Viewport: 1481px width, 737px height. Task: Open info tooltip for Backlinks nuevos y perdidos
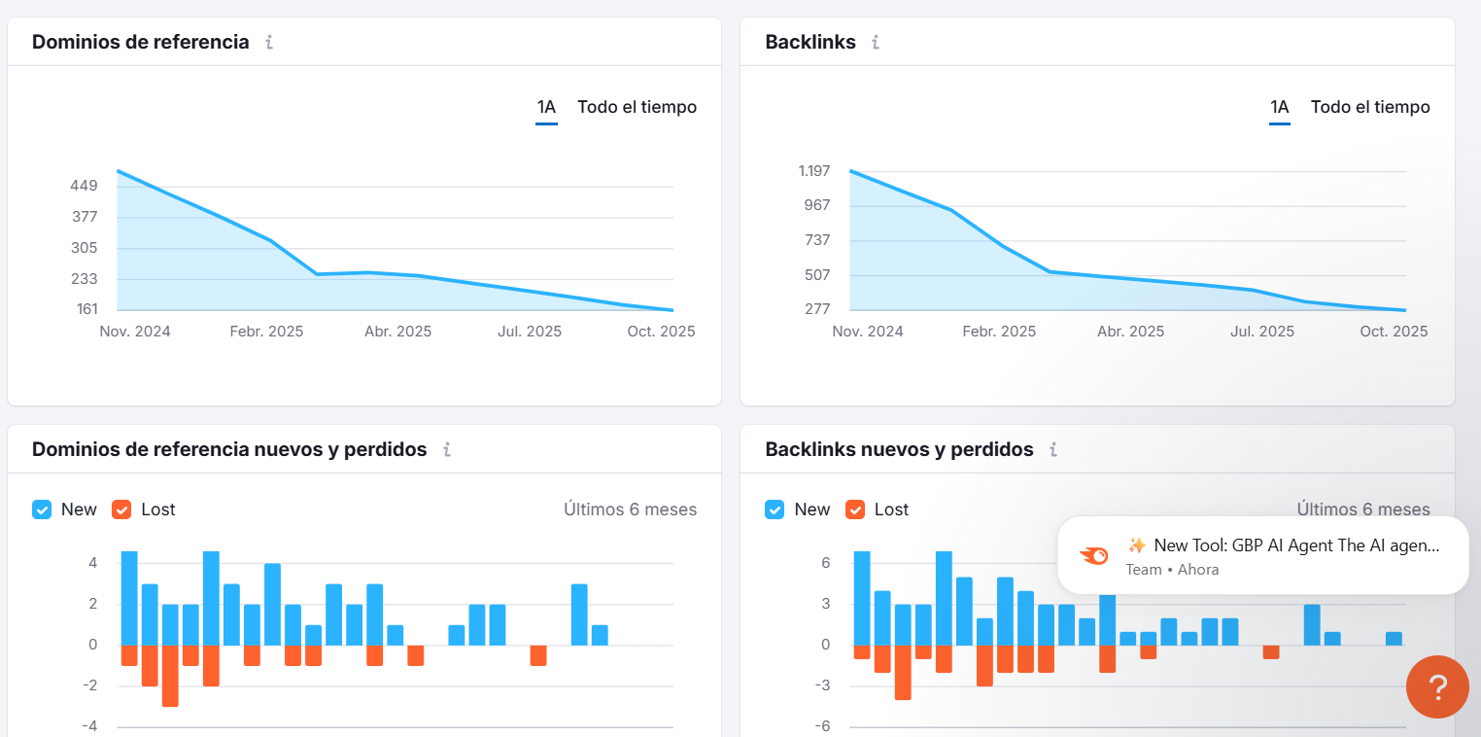pos(1053,450)
